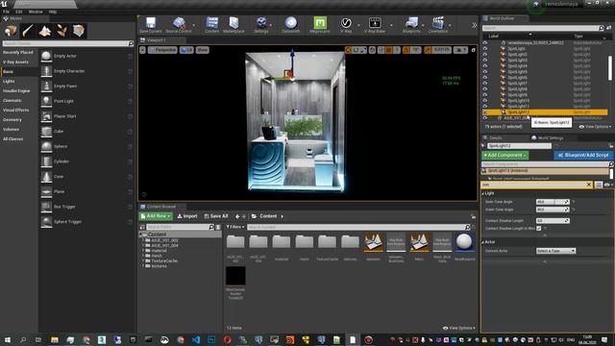
Task: Pick the Point Light actor icon
Action: tap(46, 101)
